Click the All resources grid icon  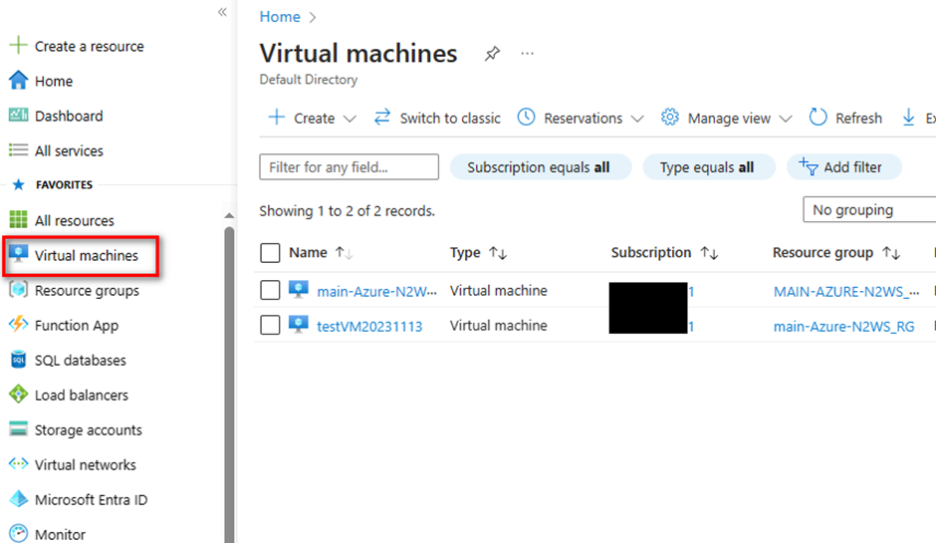point(19,220)
